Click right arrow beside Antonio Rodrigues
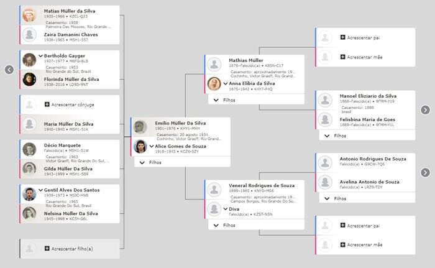435x268 pixels. tap(425, 172)
